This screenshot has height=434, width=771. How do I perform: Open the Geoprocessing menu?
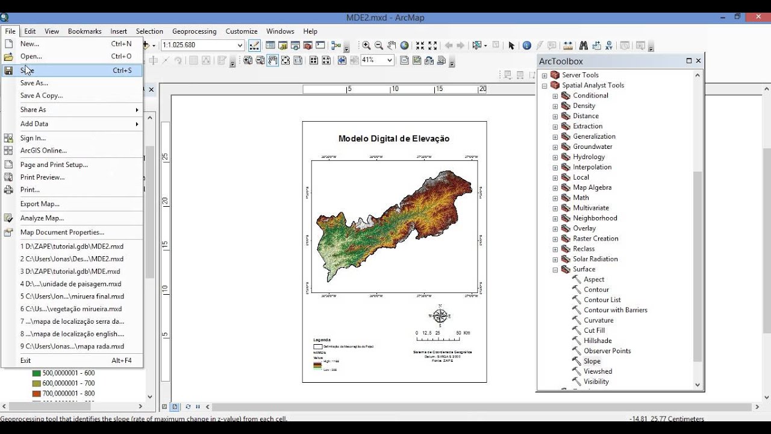pos(194,31)
